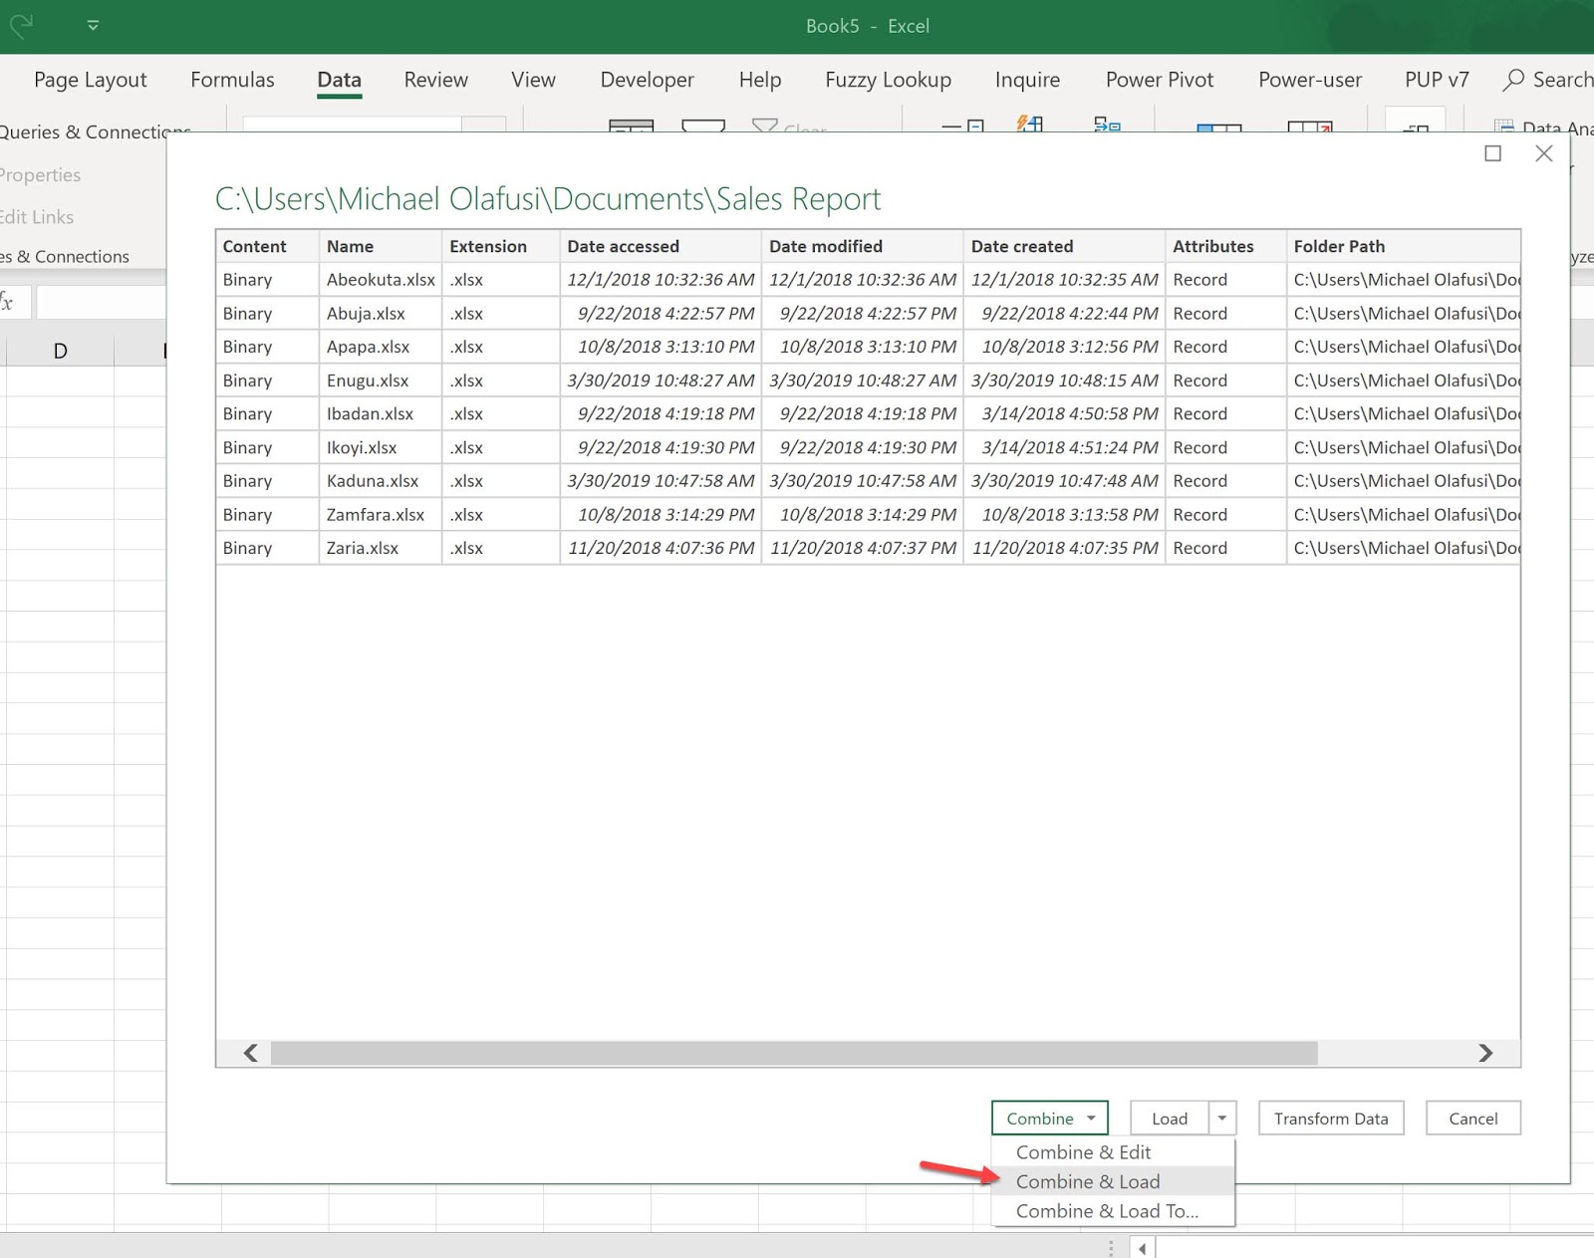Open the Load split-button dropdown arrow
1594x1258 pixels.
point(1221,1118)
